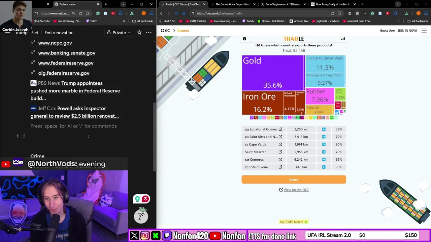
Task: Open Notion page three-dots options menu
Action: coord(148,33)
